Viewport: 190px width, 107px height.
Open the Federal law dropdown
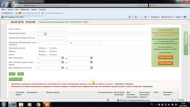click(45, 34)
